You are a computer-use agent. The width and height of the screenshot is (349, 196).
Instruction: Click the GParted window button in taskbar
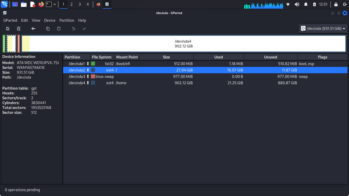[107, 4]
